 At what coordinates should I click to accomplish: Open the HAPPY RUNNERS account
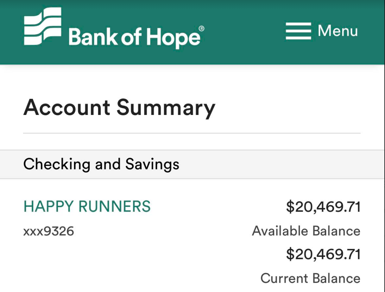point(87,207)
